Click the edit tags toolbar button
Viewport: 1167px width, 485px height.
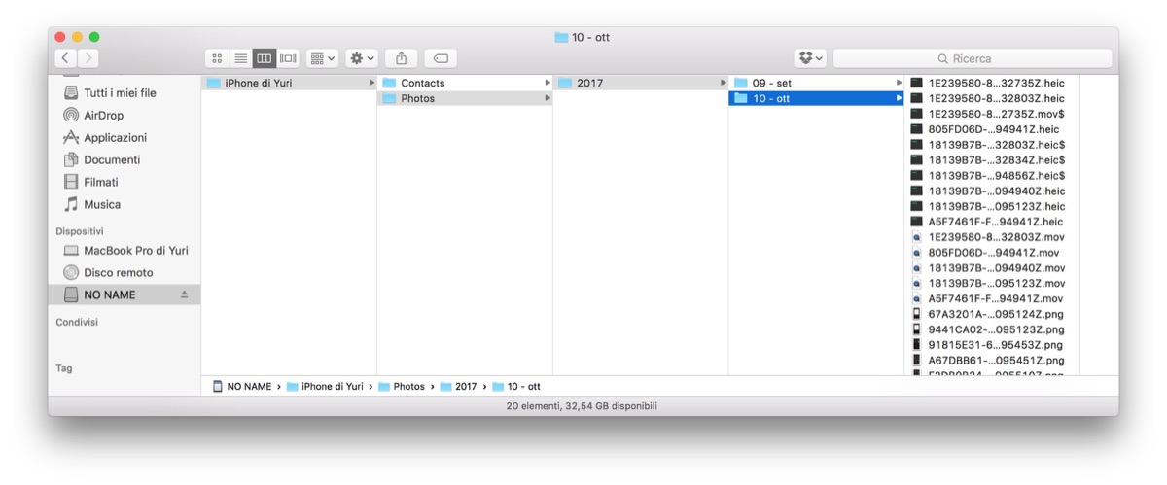point(441,58)
